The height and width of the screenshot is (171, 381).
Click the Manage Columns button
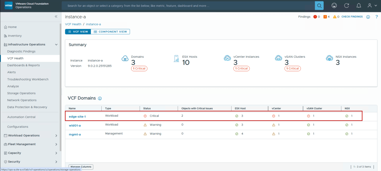click(x=81, y=167)
